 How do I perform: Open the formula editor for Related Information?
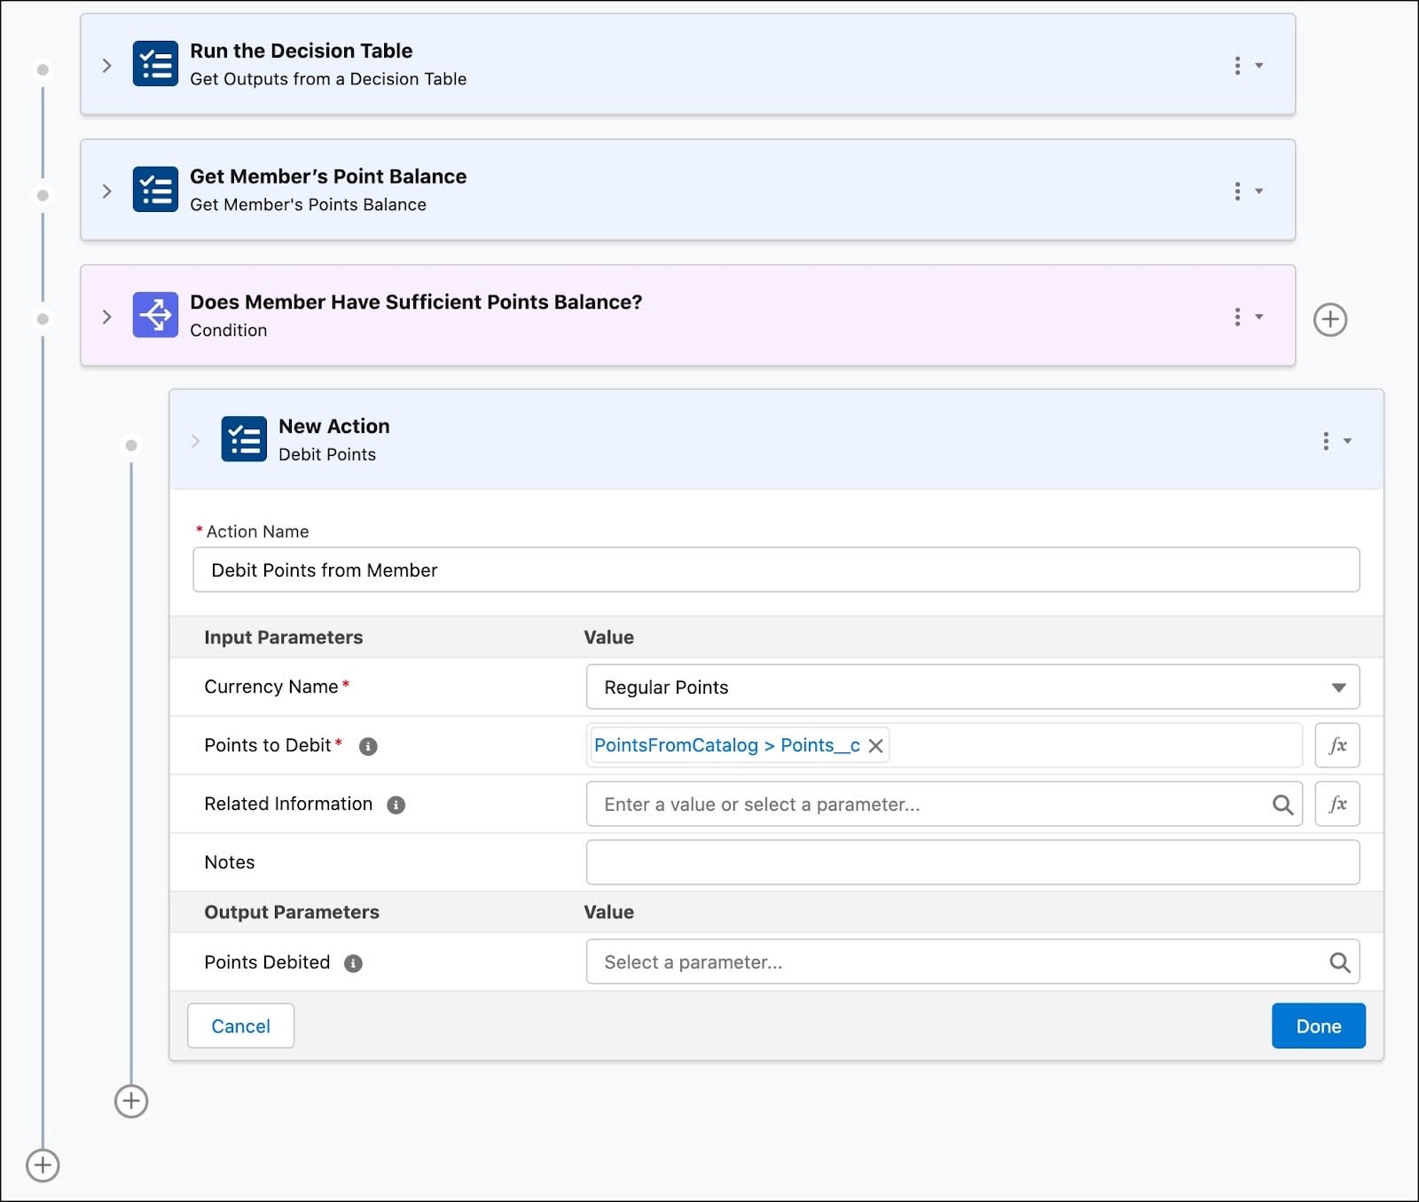click(x=1337, y=804)
